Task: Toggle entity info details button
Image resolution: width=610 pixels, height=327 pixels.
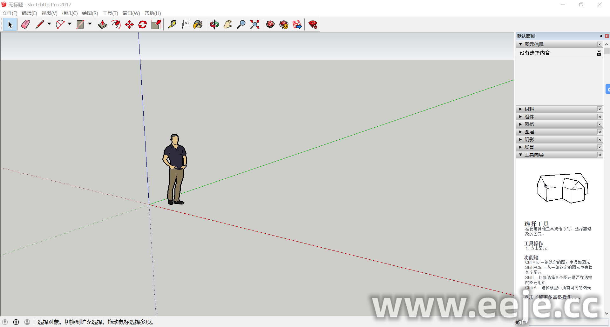Action: (599, 53)
